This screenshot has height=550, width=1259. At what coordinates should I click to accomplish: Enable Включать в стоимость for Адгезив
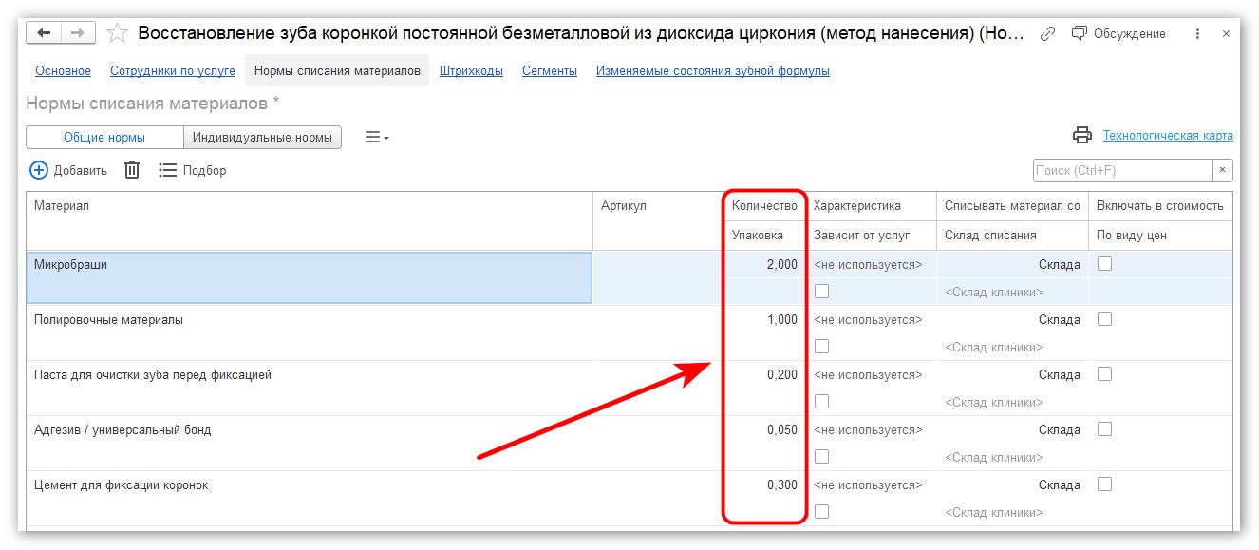(x=1104, y=430)
